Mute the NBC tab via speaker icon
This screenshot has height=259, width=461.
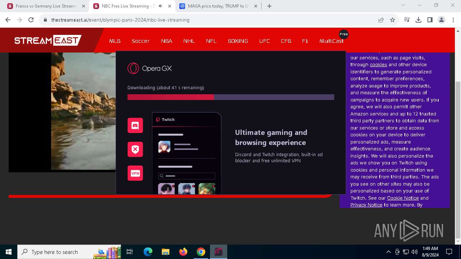tap(161, 6)
